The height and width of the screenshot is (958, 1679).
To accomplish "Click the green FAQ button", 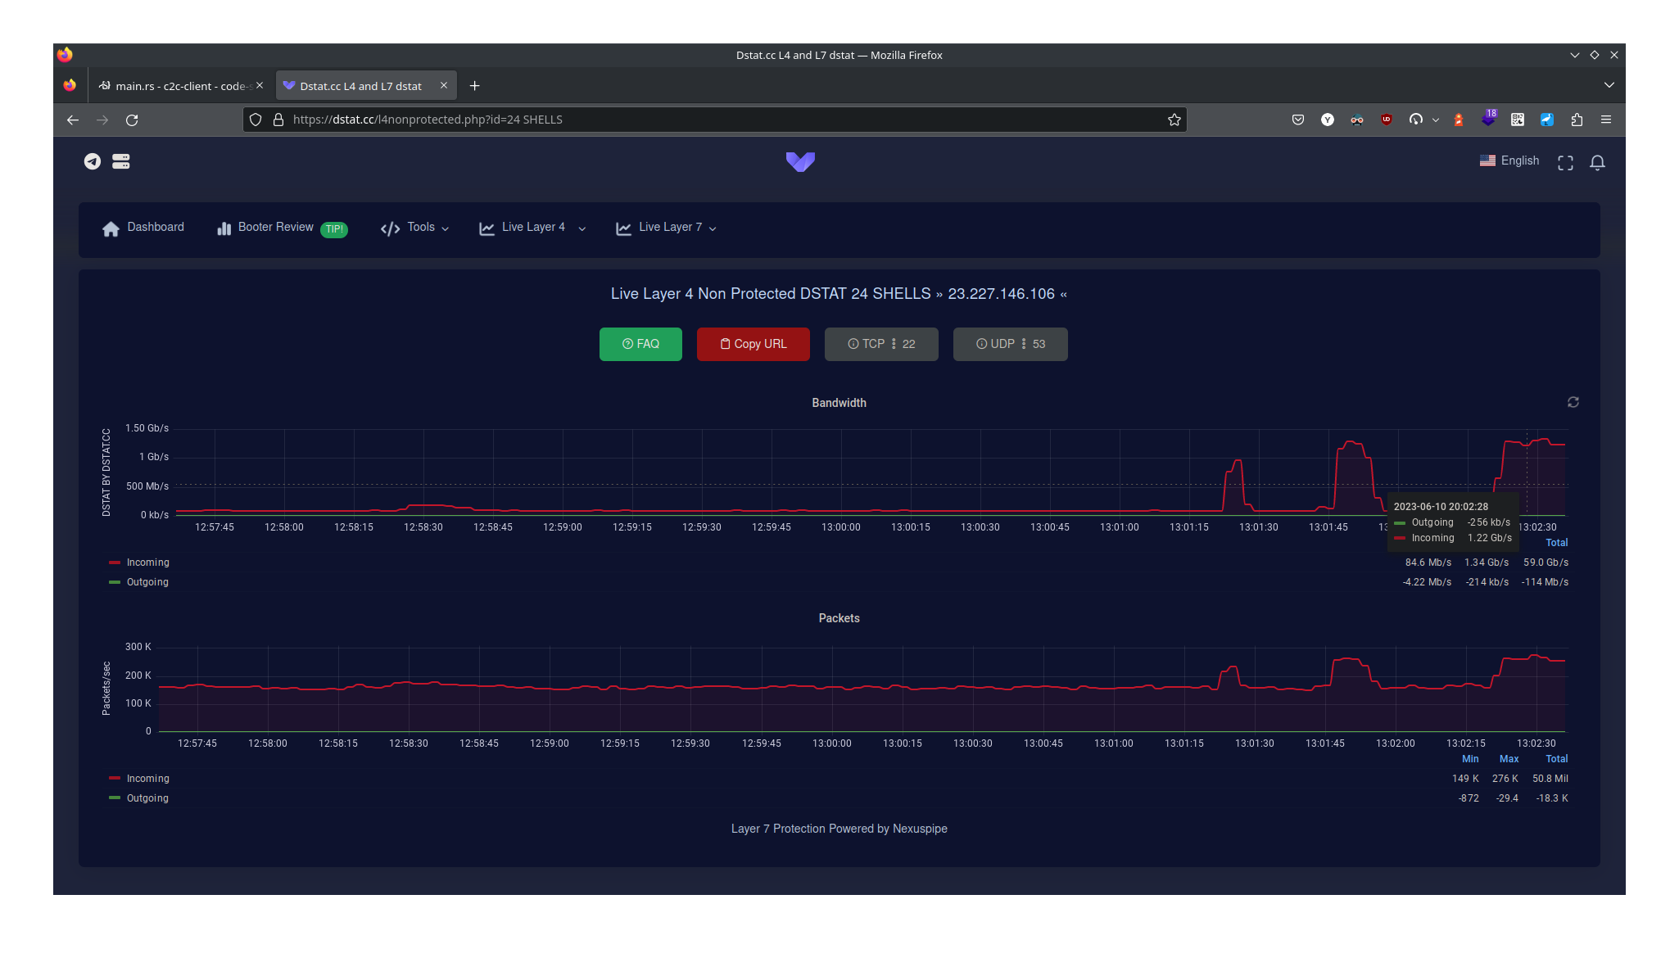I will pos(640,344).
